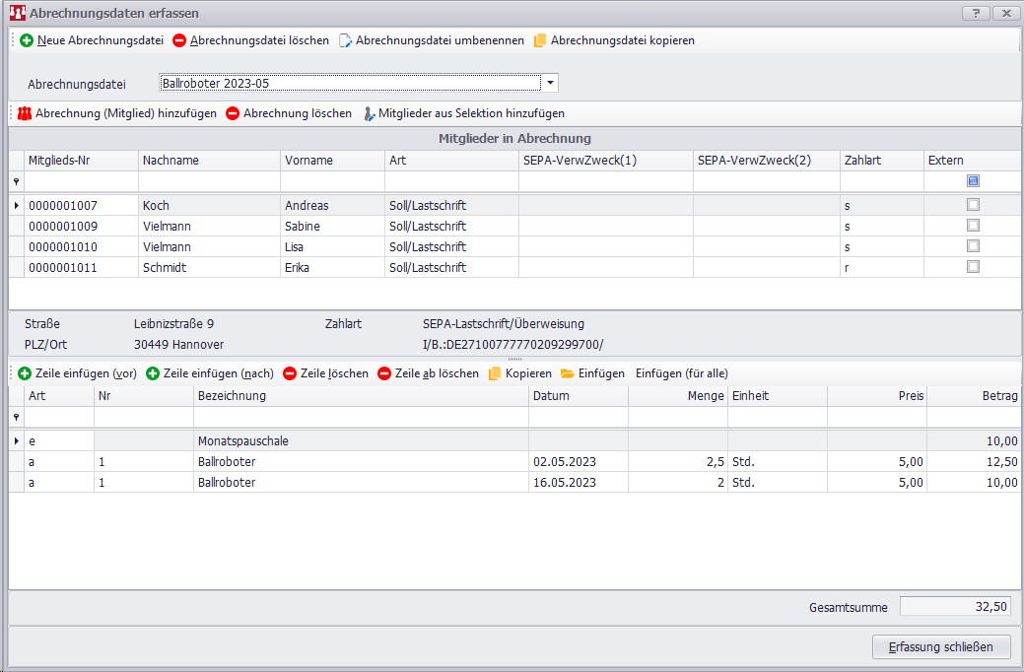The height and width of the screenshot is (672, 1024).
Task: Click the Zeile ab löschen icon
Action: pos(384,373)
